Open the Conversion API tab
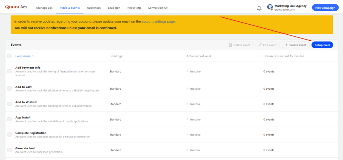 pyautogui.click(x=159, y=8)
